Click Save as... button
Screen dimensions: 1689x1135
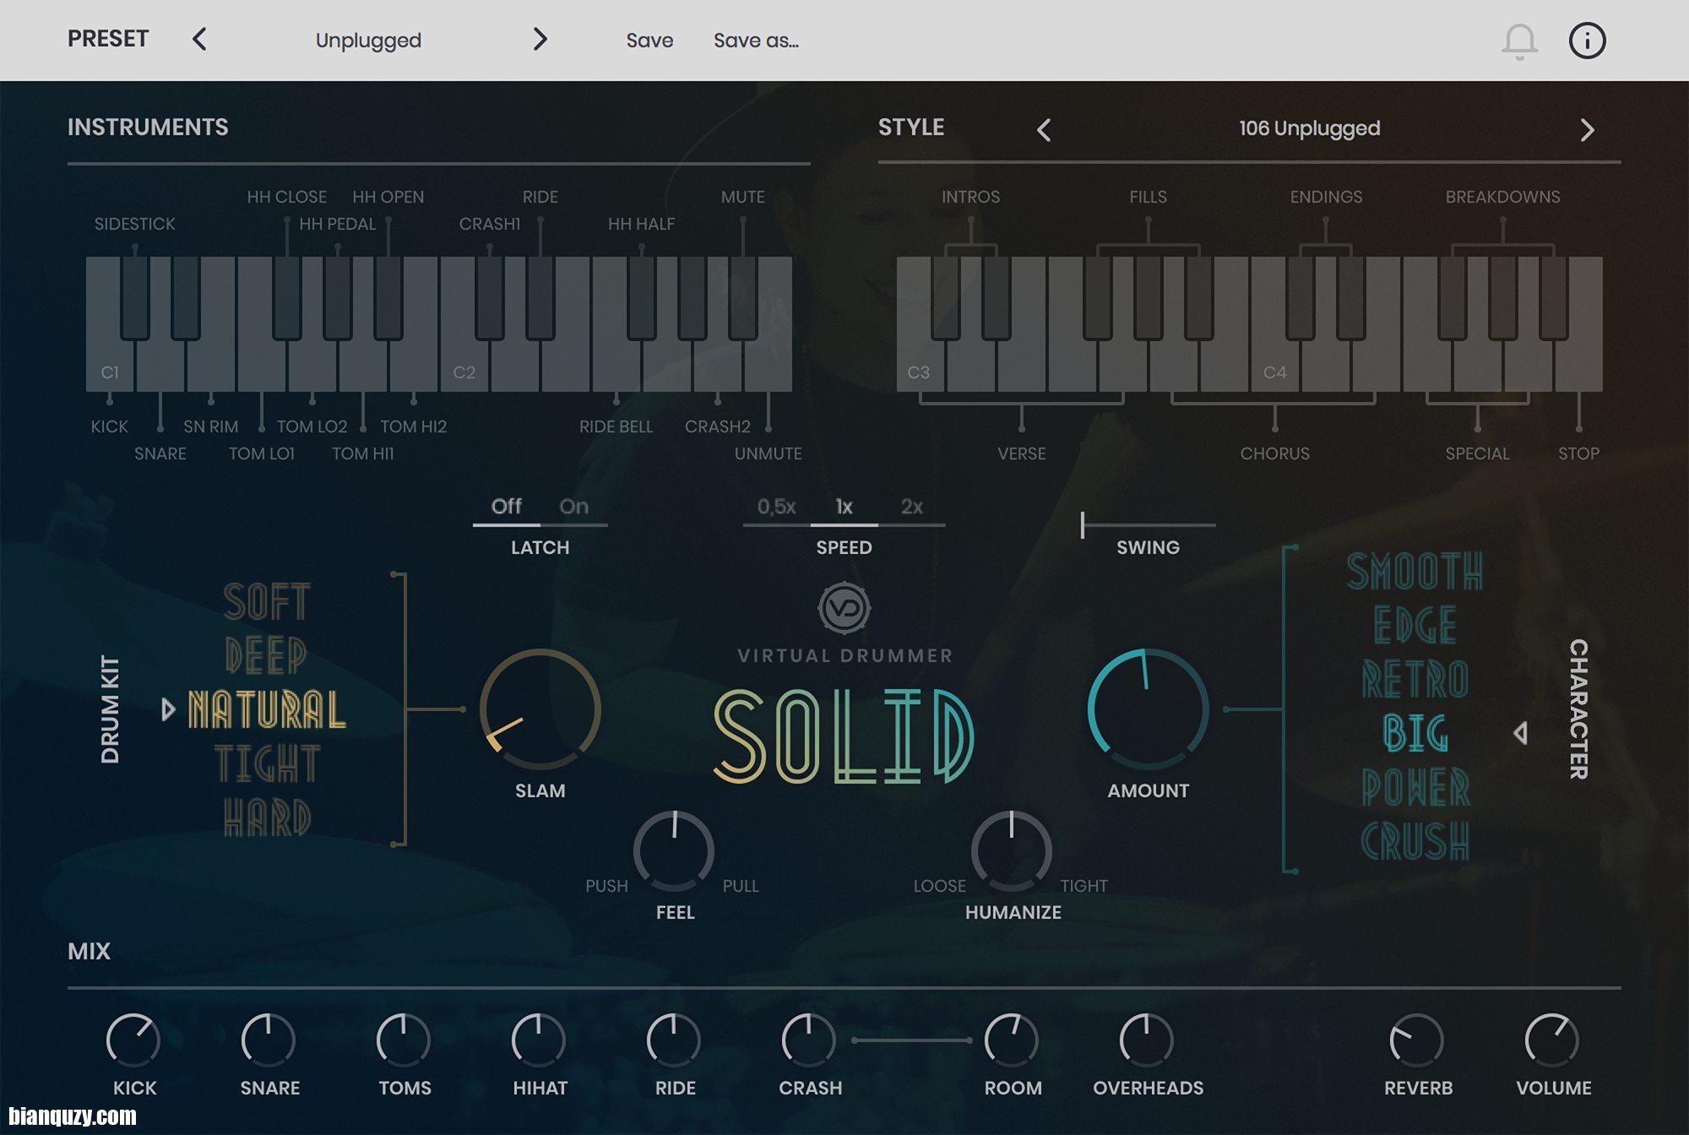pos(756,41)
